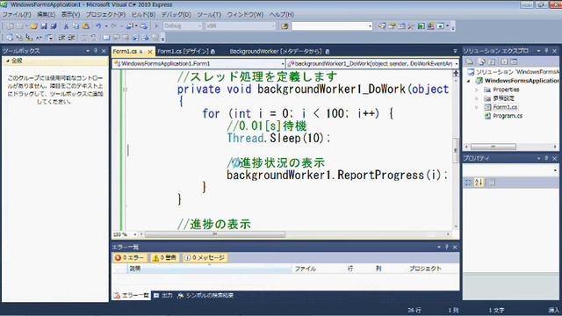The height and width of the screenshot is (316, 562).
Task: Collapse the WindowsFormsApplication project node
Action: point(468,81)
